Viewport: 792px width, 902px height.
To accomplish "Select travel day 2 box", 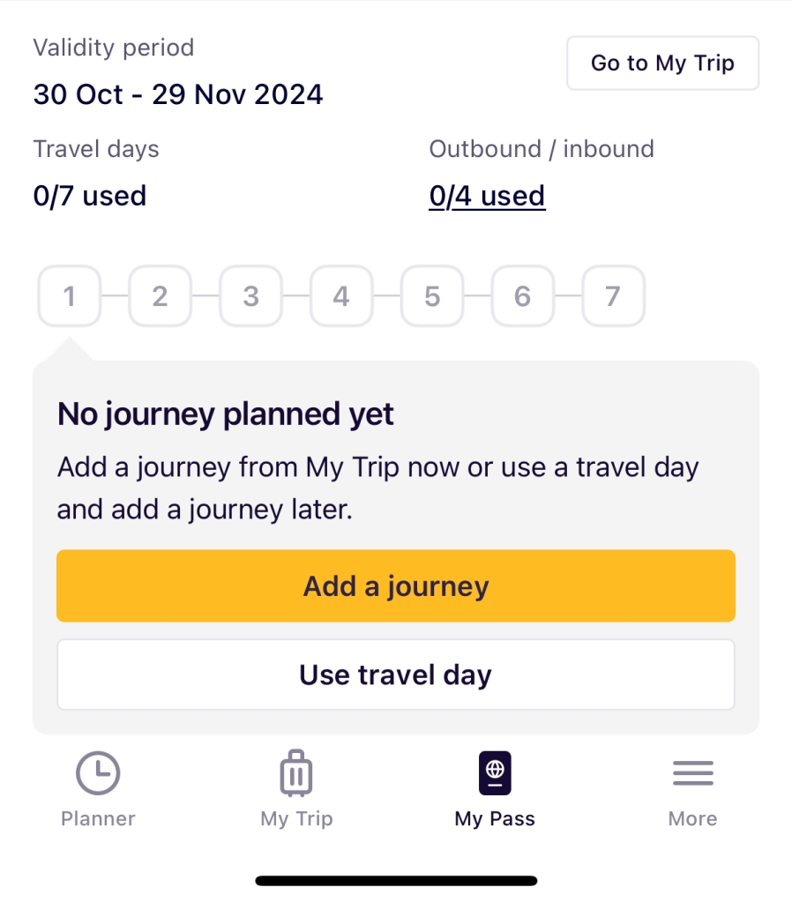I will 160,295.
